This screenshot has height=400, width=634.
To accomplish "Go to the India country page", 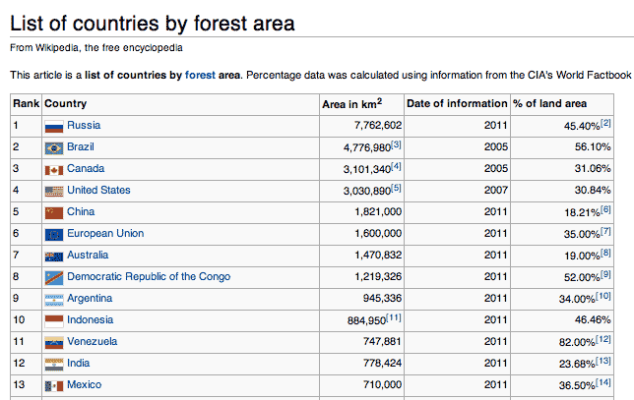I will tap(78, 363).
